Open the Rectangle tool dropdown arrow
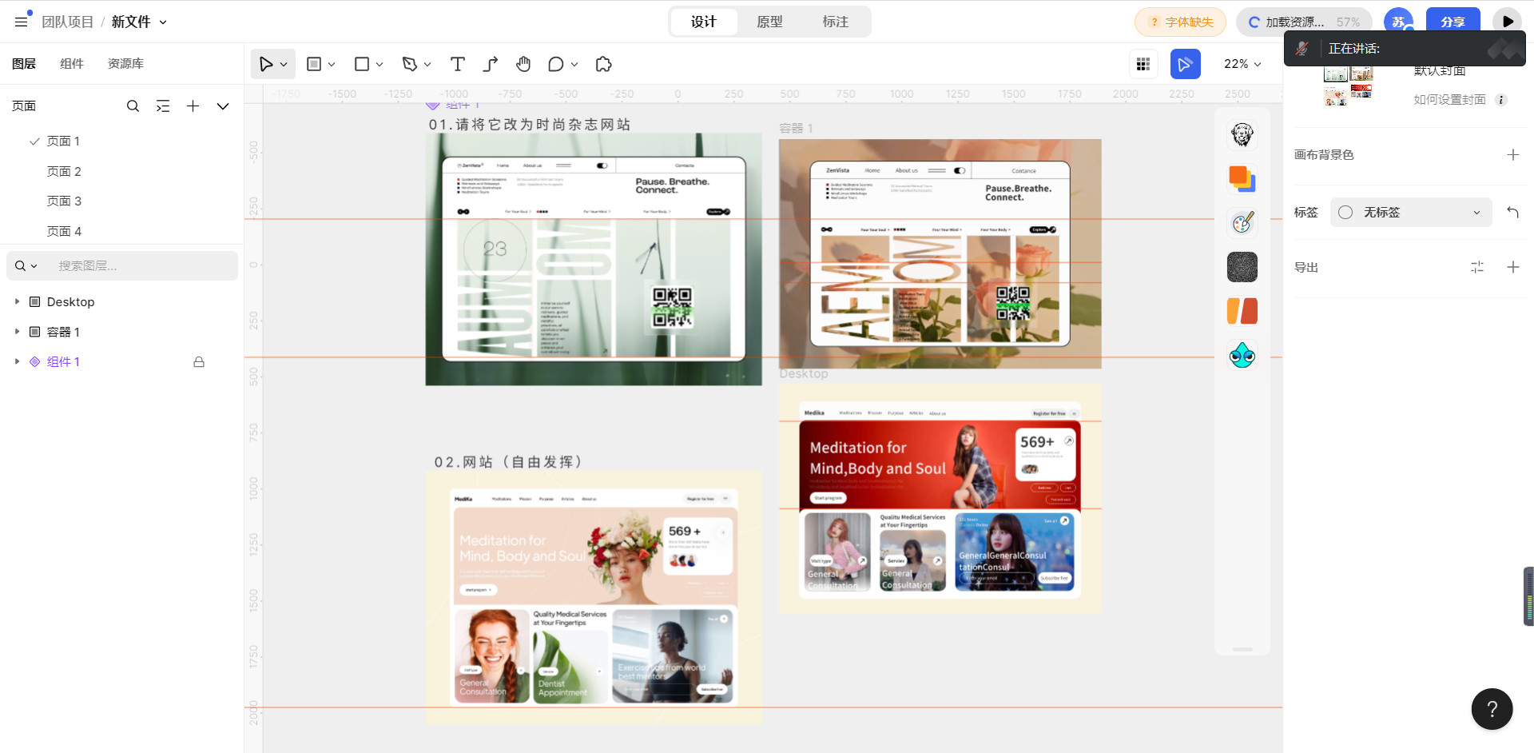 pyautogui.click(x=380, y=64)
